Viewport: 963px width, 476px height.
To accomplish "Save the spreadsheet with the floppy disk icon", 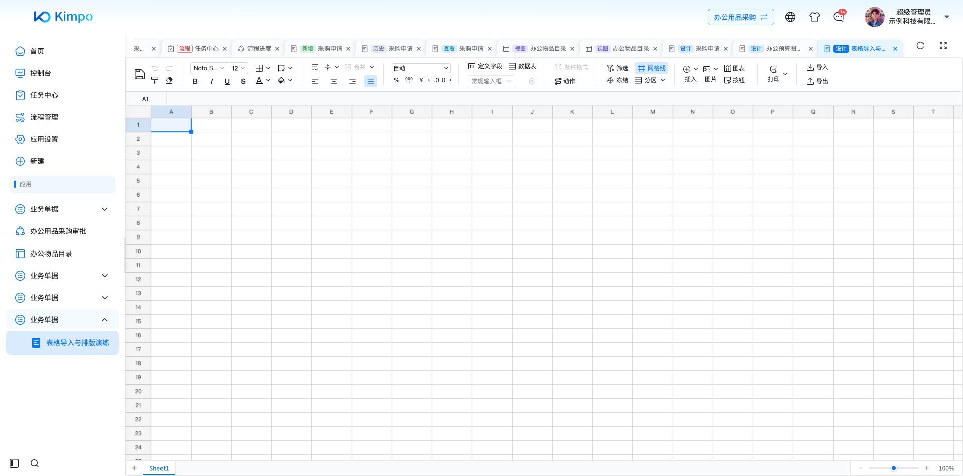I will (x=140, y=74).
